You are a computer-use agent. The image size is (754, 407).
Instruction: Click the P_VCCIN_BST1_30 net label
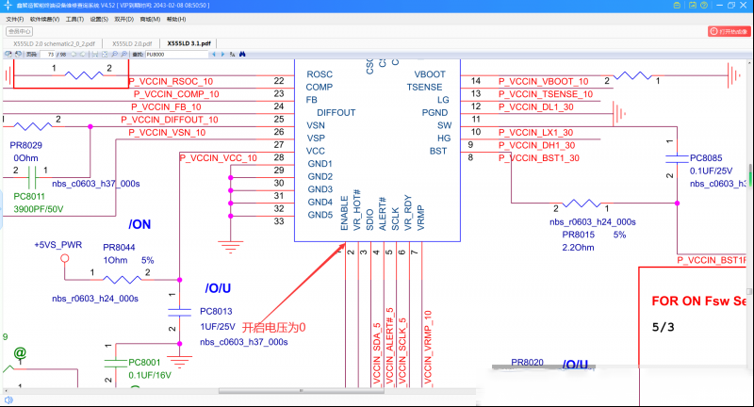tap(538, 157)
